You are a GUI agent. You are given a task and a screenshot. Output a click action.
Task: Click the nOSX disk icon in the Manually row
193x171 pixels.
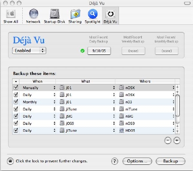(x=121, y=88)
